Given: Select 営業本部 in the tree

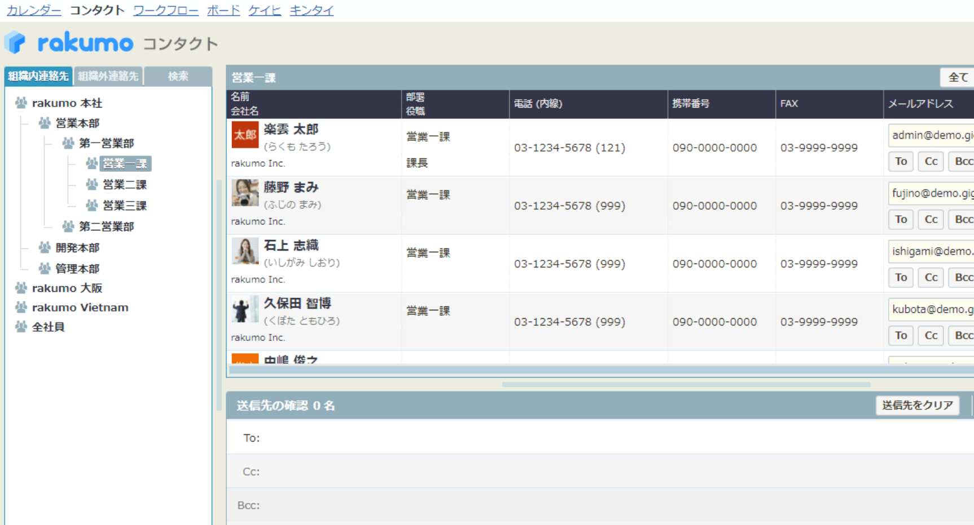Looking at the screenshot, I should 77,123.
